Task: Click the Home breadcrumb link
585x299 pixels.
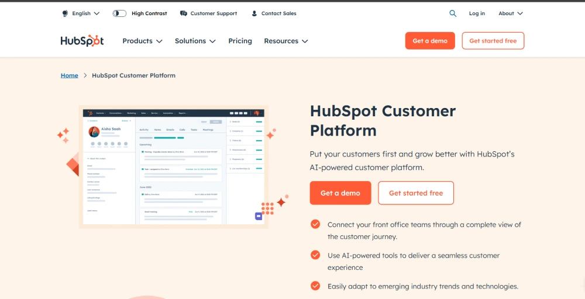Action: point(70,75)
